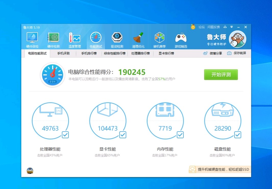Click the 击败全国65%用户 text
This screenshot has height=189, width=272.
pos(107,155)
